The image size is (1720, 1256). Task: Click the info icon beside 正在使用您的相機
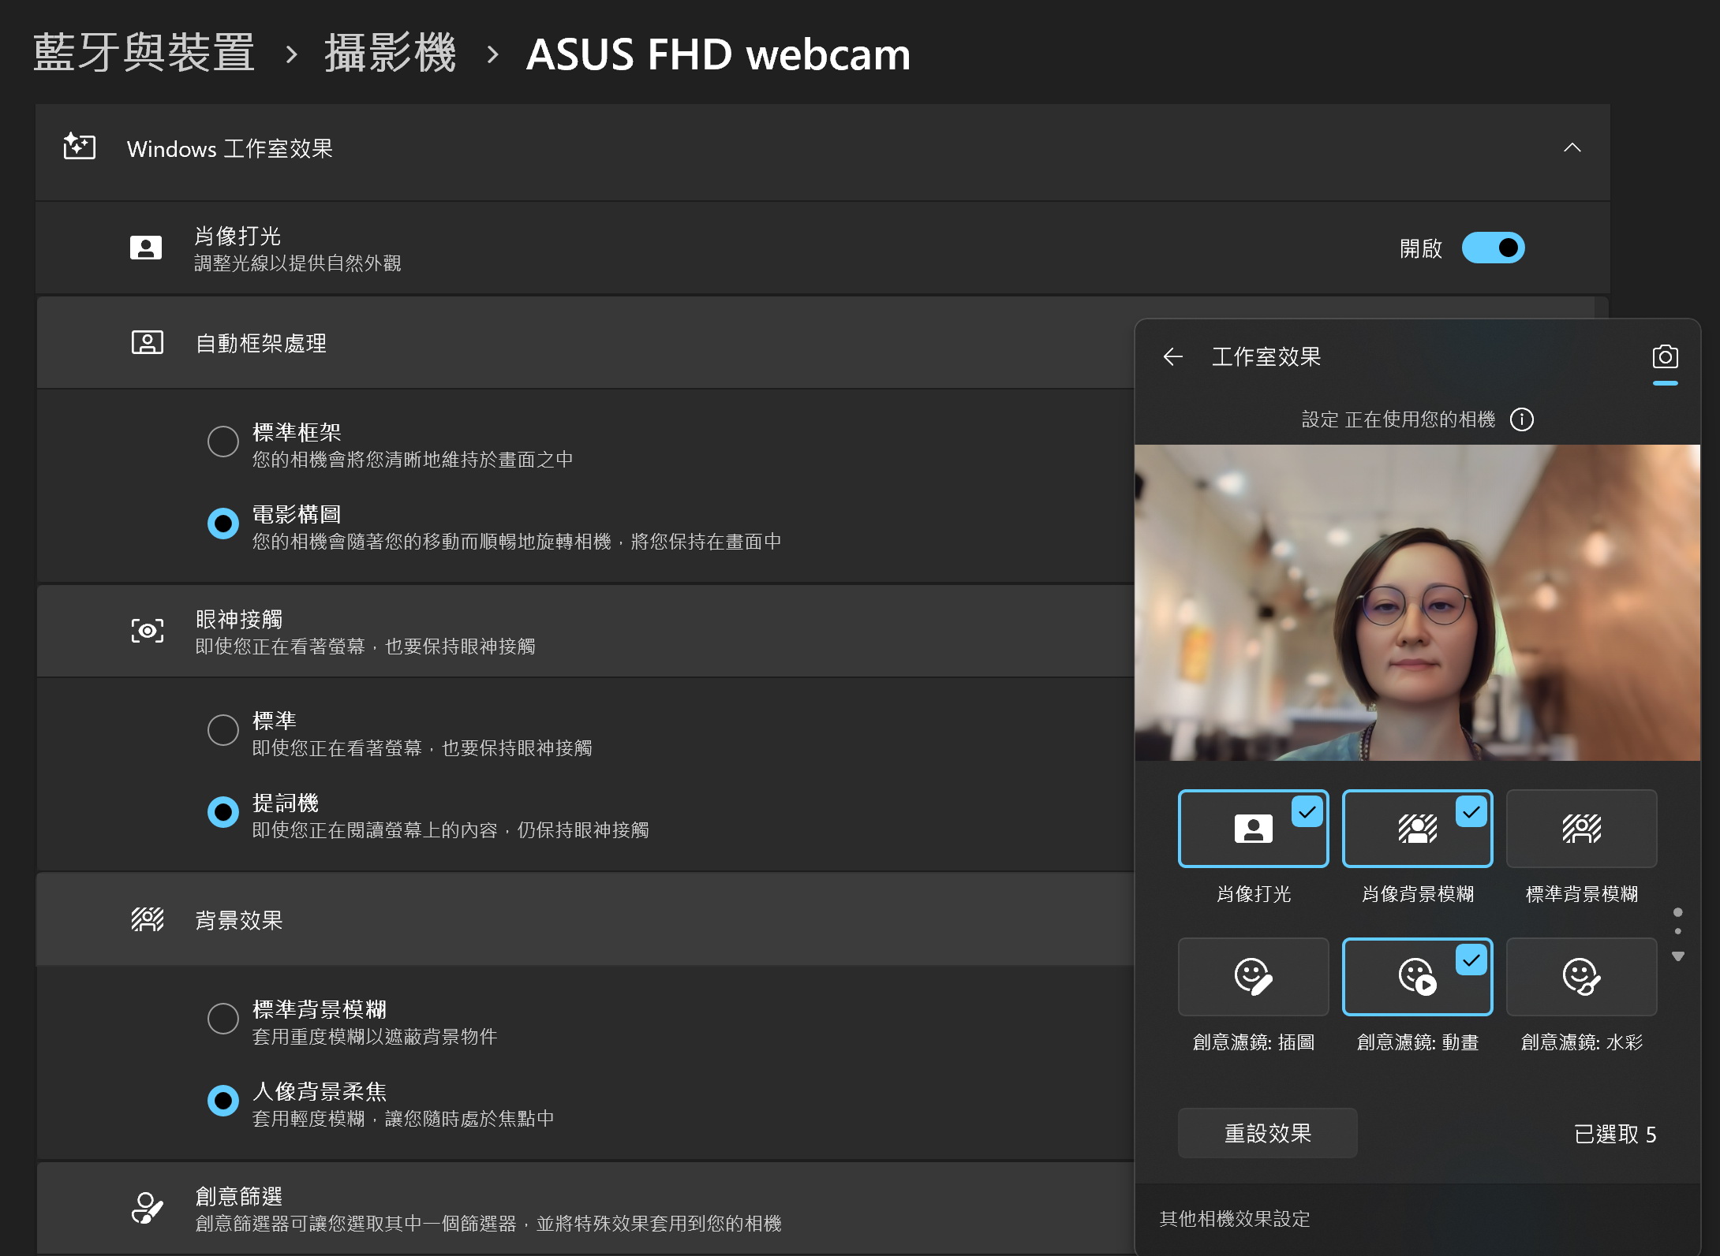click(1522, 419)
